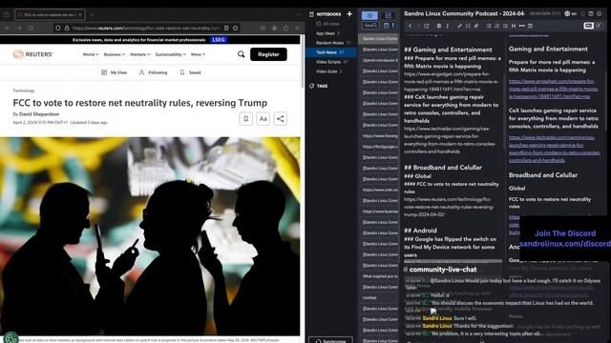
Task: Open Firefox hamburger application menu
Action: [297, 28]
